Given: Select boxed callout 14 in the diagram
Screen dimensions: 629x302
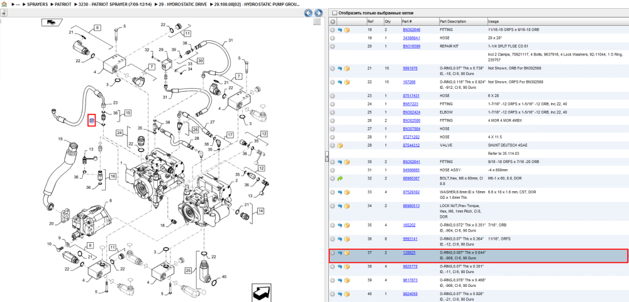Looking at the screenshot, I should [x=261, y=210].
